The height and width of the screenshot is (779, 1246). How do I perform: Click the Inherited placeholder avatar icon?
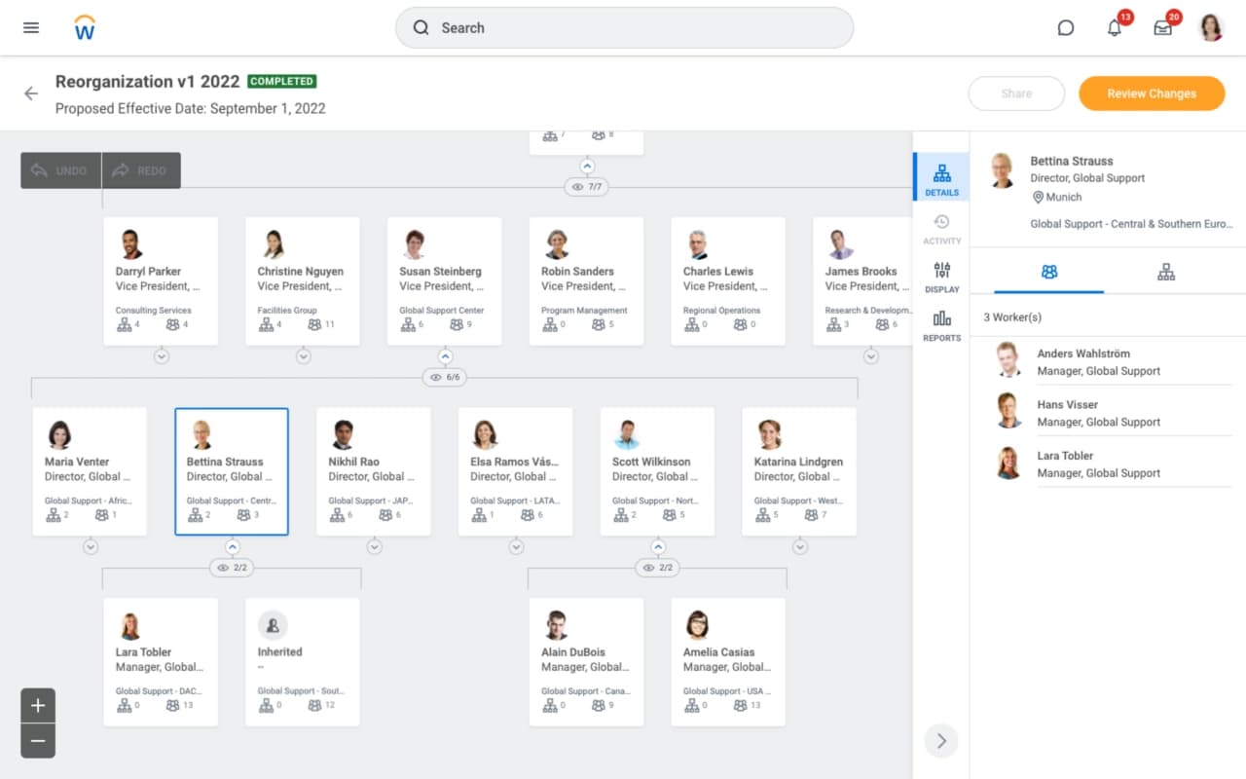(x=273, y=625)
